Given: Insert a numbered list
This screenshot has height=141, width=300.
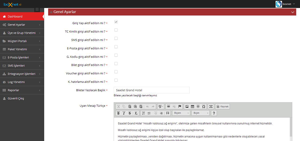Looking at the screenshot, I should (143, 113).
